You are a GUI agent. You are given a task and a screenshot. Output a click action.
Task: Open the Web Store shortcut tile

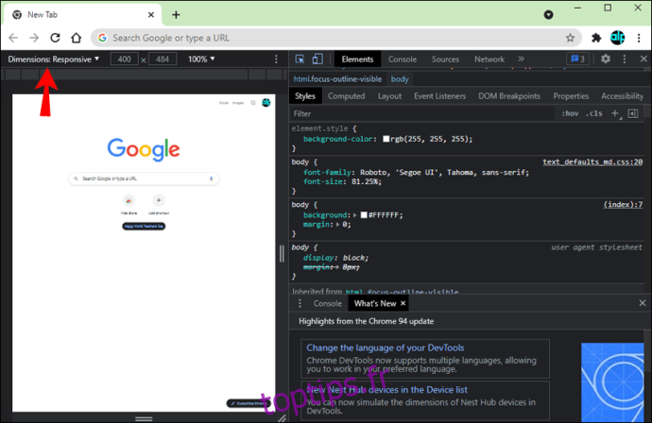click(x=129, y=201)
